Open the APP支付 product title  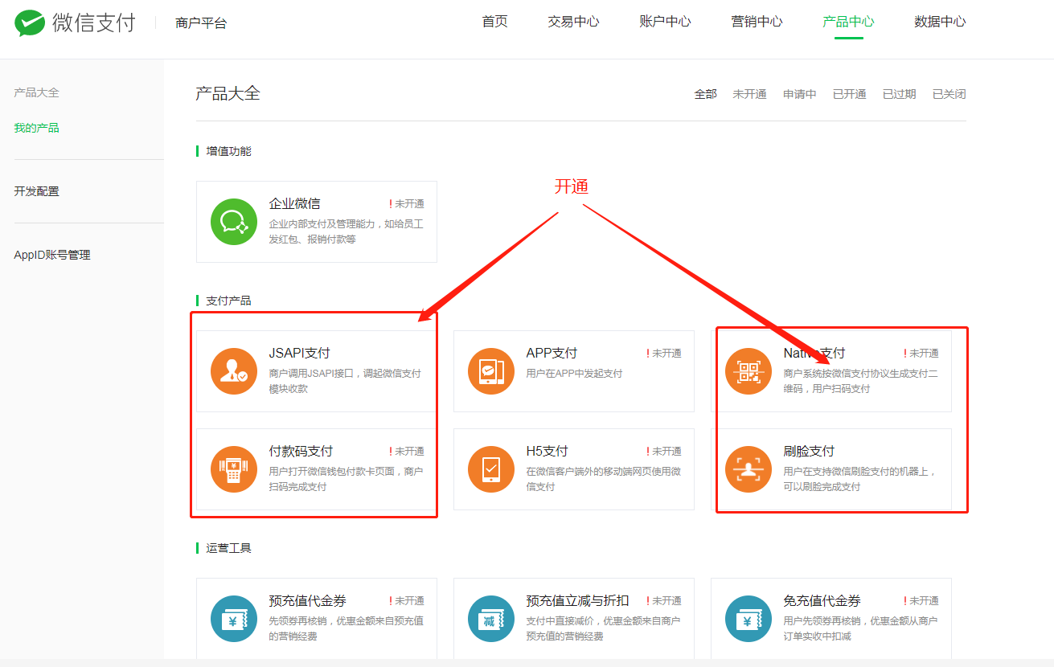pos(552,353)
